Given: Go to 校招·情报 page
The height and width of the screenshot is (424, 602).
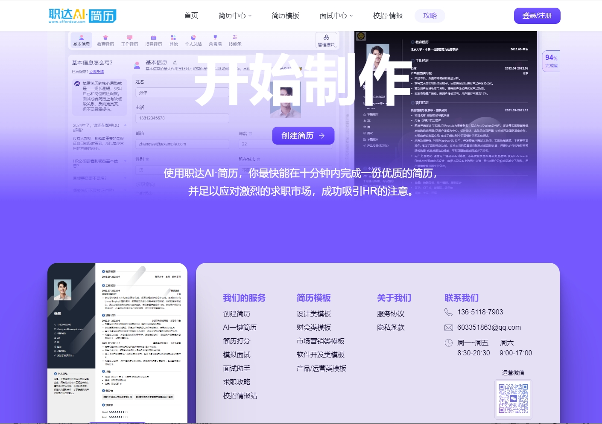Looking at the screenshot, I should 388,16.
